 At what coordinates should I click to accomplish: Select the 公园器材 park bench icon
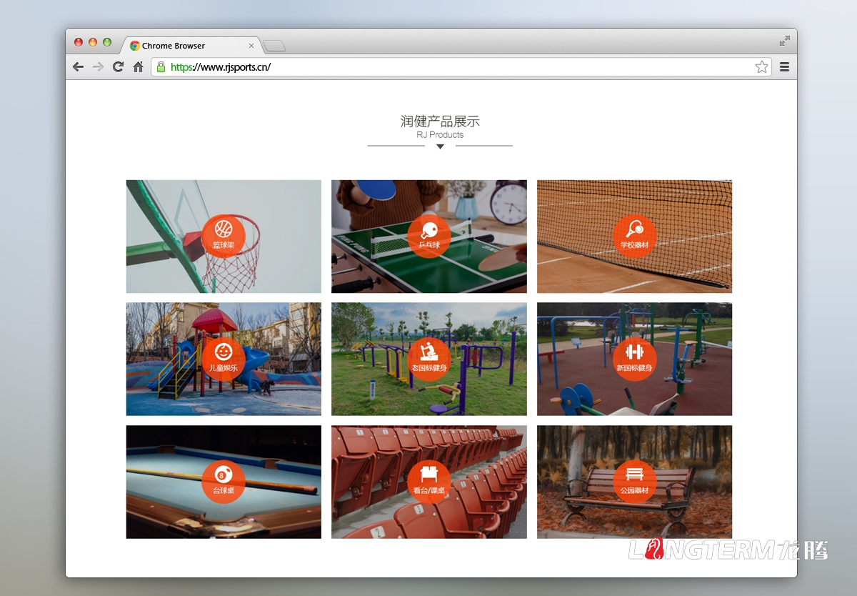coord(634,480)
